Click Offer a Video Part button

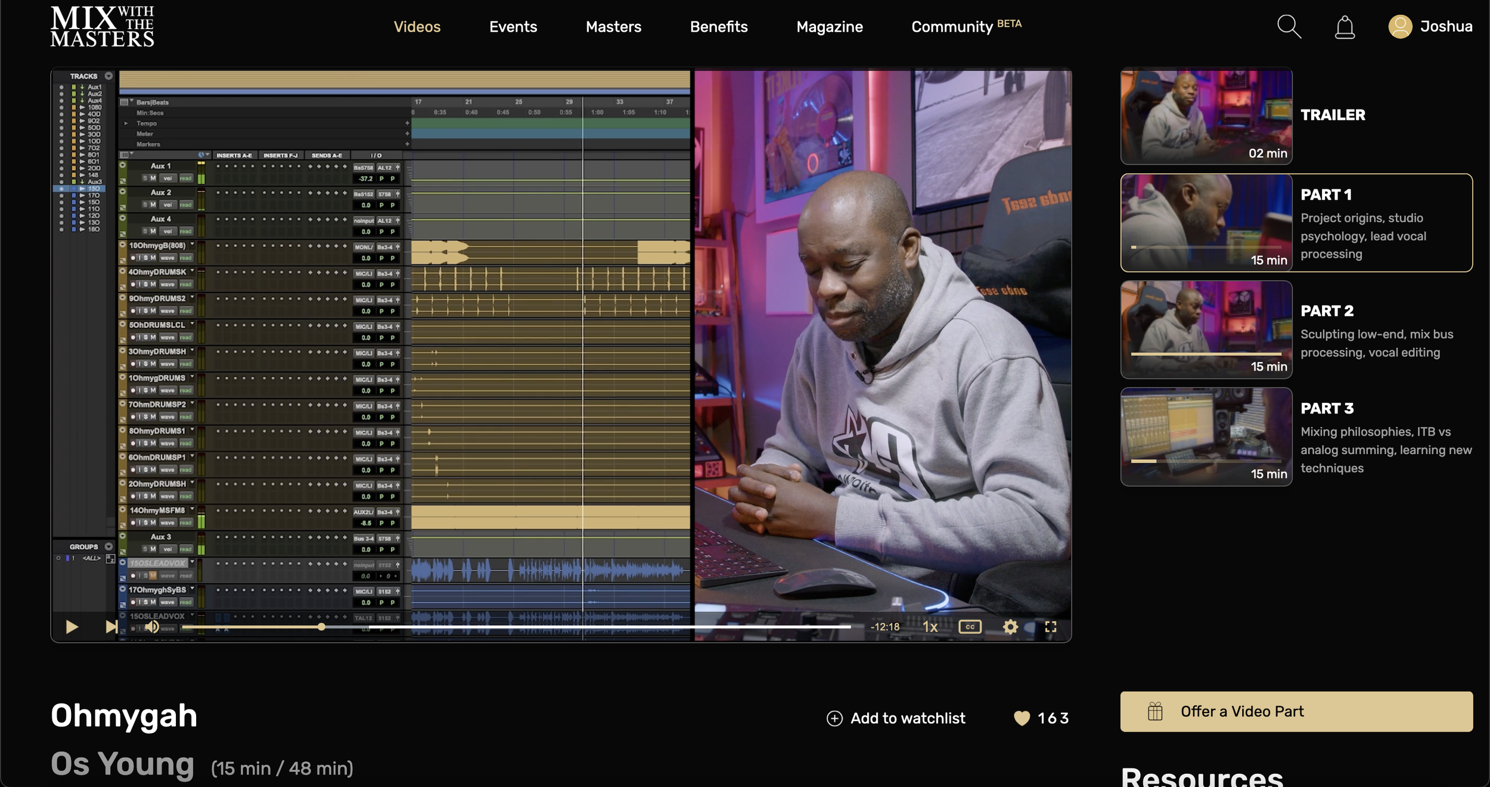(1296, 711)
